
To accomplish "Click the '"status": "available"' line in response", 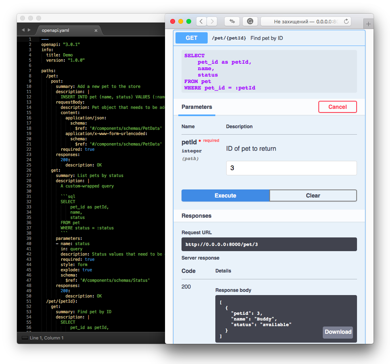I will click(261, 324).
